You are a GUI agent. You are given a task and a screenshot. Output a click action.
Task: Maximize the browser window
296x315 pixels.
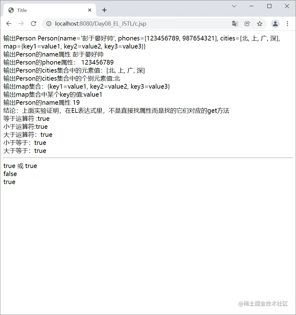269,6
